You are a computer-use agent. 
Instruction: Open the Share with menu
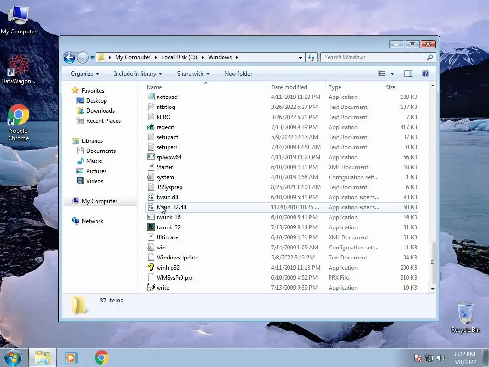[193, 74]
